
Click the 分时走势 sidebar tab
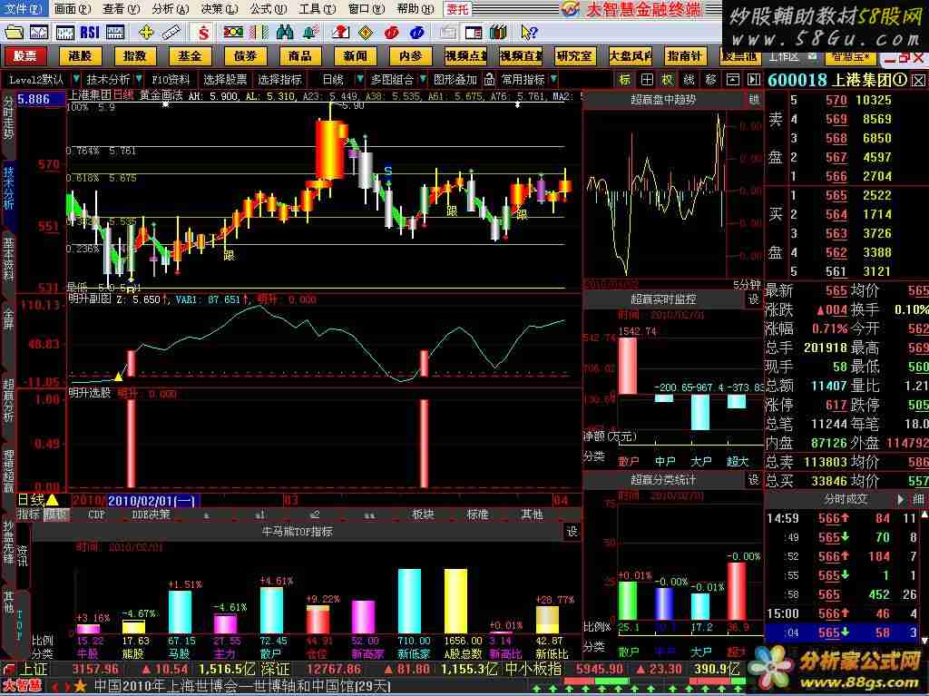click(x=8, y=117)
